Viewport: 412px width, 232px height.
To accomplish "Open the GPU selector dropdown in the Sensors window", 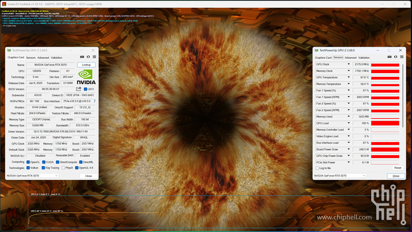I will [340, 176].
